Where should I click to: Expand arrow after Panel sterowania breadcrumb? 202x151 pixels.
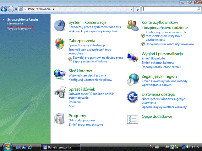[x=53, y=9]
